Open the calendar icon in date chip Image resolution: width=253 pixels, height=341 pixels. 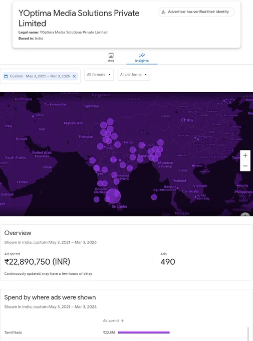pos(6,76)
